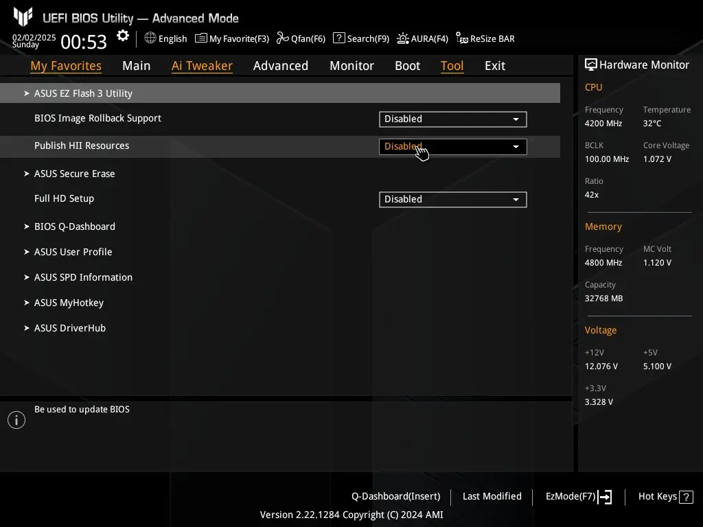
Task: Switch to the Main tab
Action: [137, 65]
